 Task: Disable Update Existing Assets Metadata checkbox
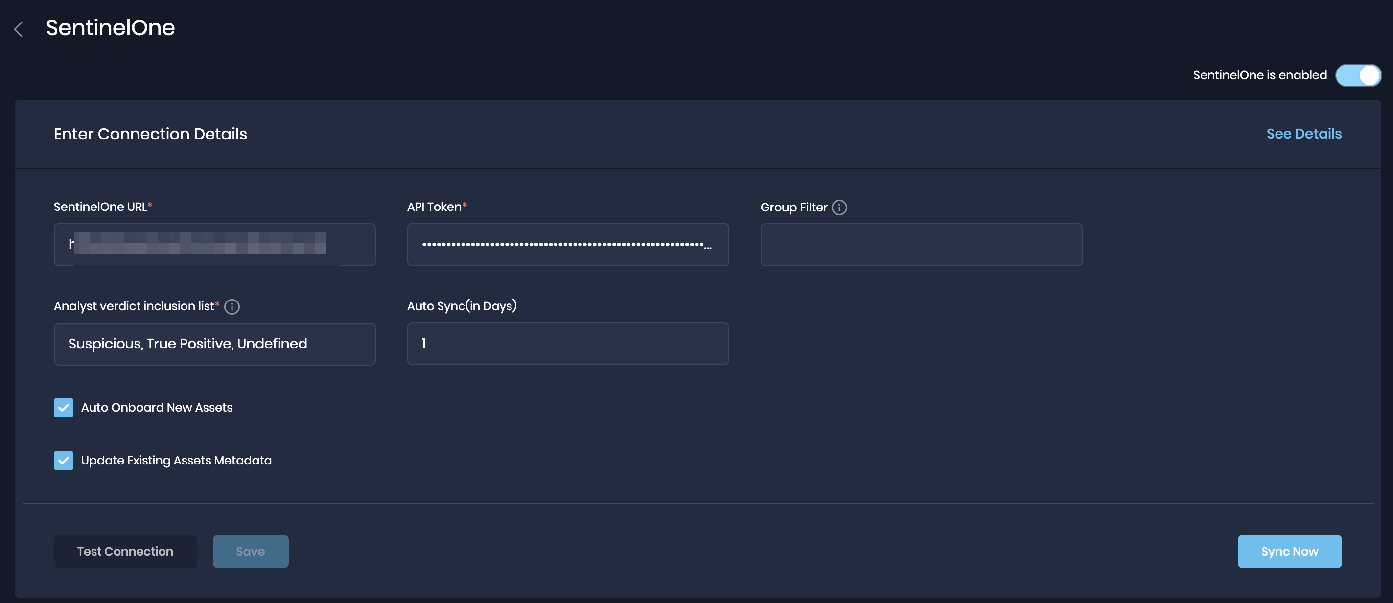click(63, 460)
